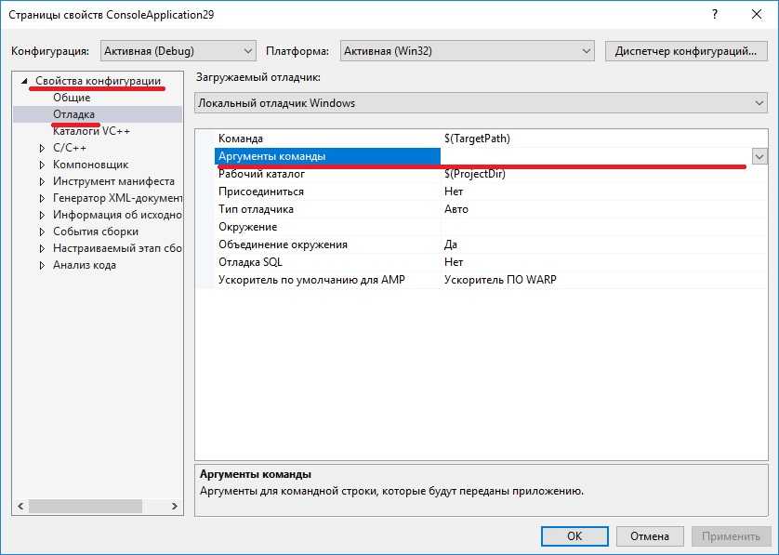
Task: Collapse the Свойства конфигурации tree node
Action: tap(25, 82)
